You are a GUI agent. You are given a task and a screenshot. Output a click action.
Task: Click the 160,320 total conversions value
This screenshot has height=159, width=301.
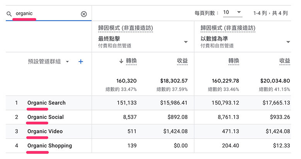tap(124, 81)
